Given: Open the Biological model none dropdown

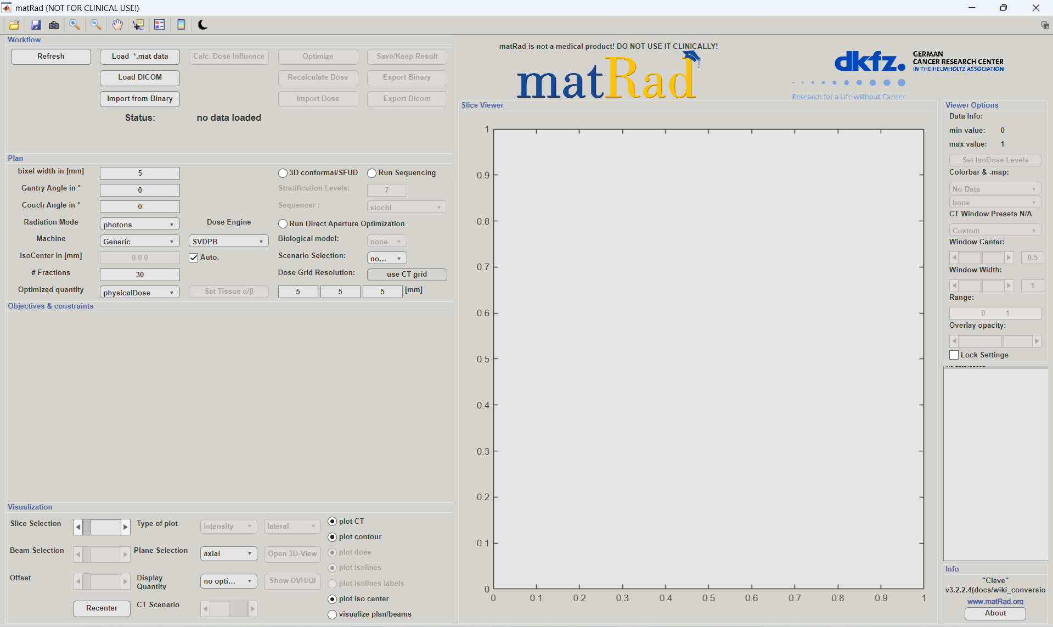Looking at the screenshot, I should click(x=387, y=242).
